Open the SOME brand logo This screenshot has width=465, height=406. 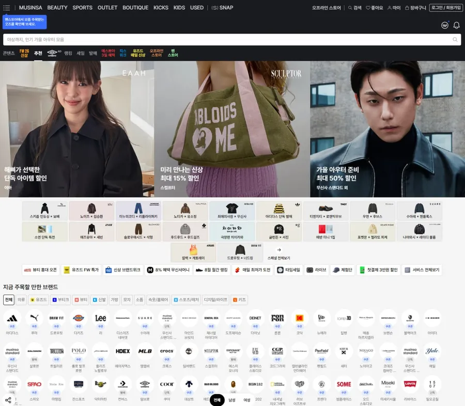(x=344, y=384)
